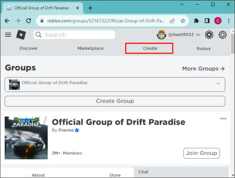
Task: Click the HexH11133 avatar icon
Action: click(x=161, y=35)
